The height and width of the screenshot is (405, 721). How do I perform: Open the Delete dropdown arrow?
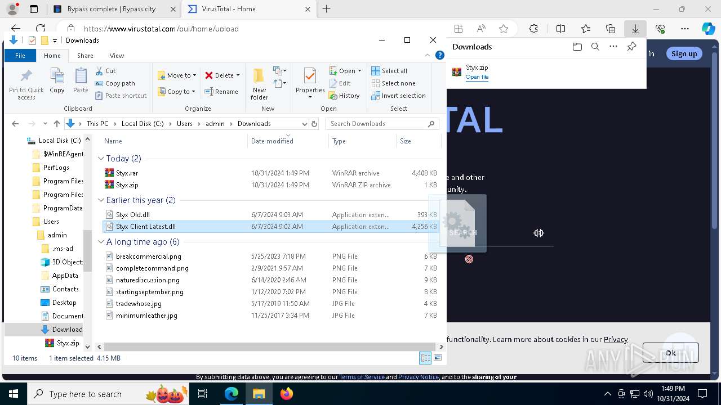click(x=238, y=75)
